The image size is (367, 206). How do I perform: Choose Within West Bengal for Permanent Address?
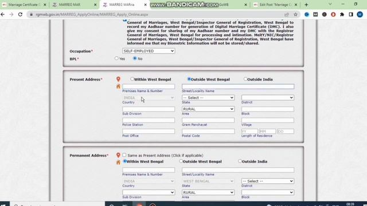[x=125, y=161]
